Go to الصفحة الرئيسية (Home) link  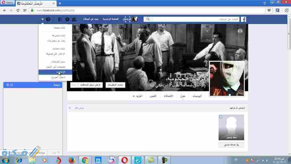click(111, 19)
